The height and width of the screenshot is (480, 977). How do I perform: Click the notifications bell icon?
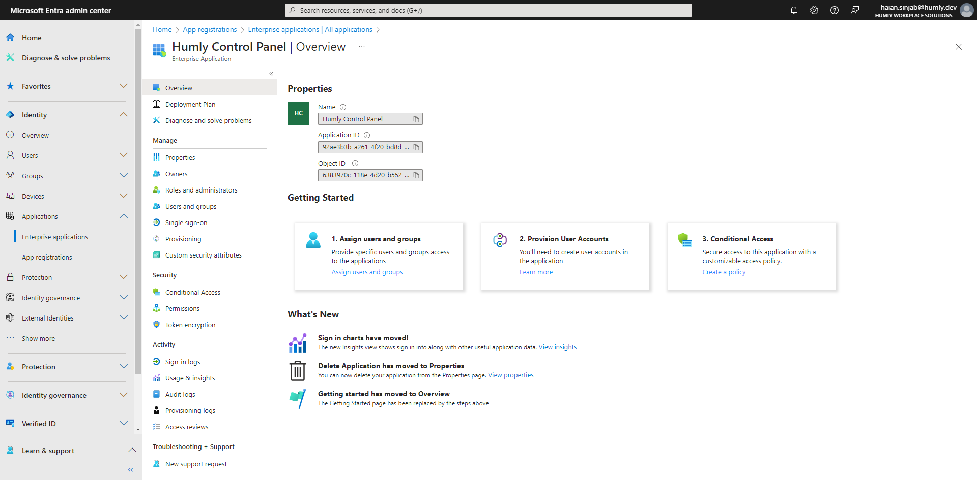[793, 10]
